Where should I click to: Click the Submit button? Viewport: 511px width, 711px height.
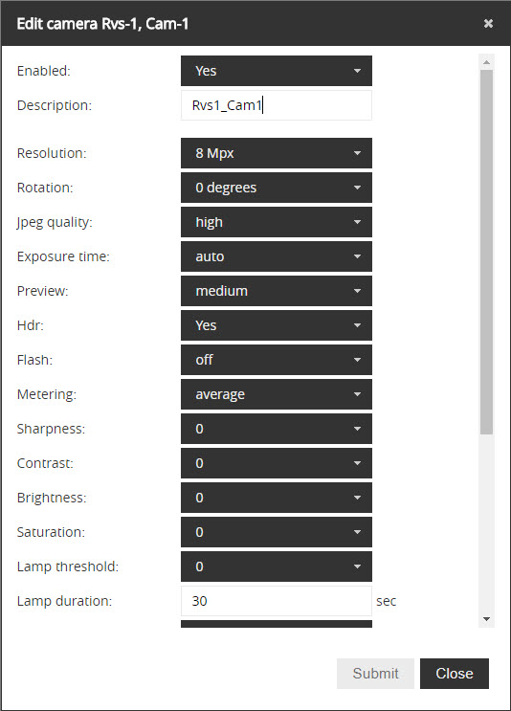click(375, 674)
